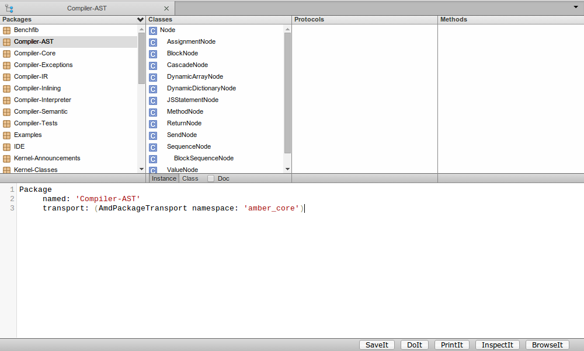The height and width of the screenshot is (351, 584).
Task: Click the Benchfib package icon
Action: [7, 30]
